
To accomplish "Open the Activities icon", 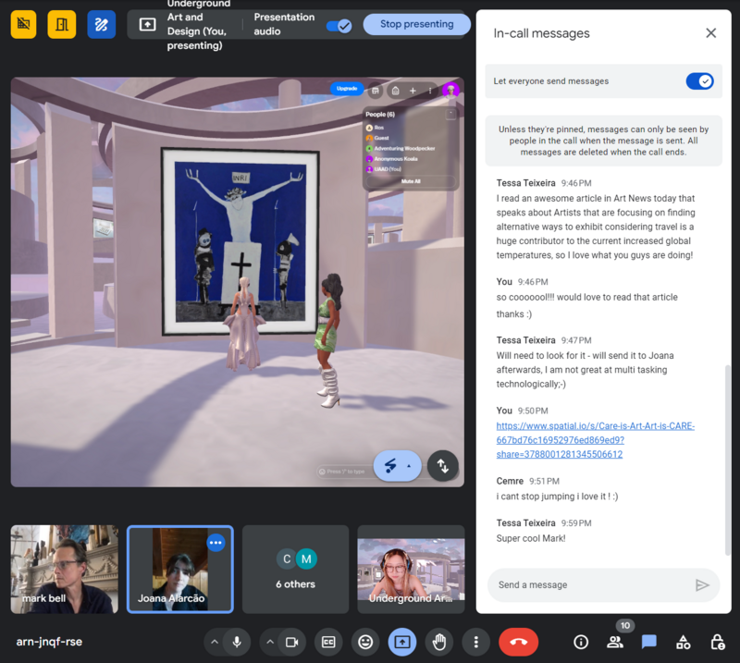I will (x=683, y=642).
